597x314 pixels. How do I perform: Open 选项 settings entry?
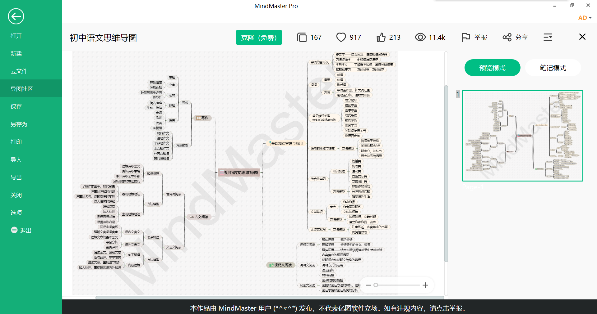16,213
